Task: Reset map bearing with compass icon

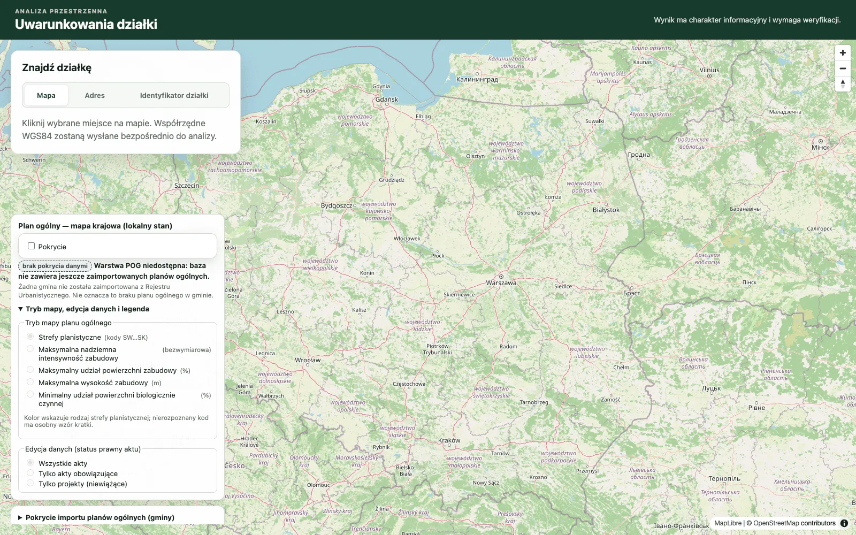Action: point(843,84)
